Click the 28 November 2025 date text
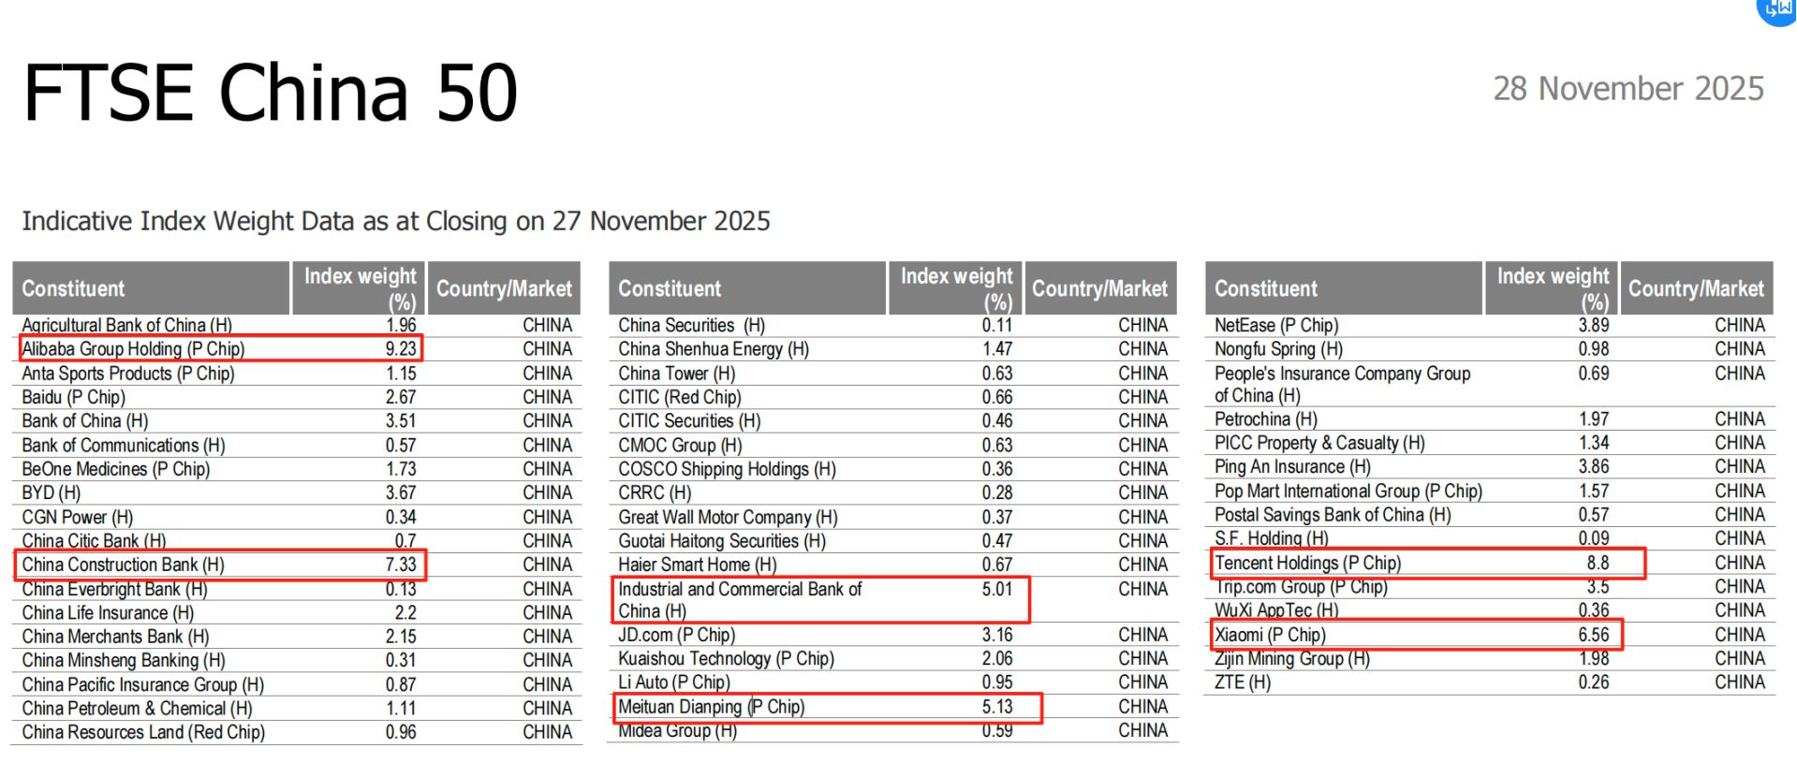This screenshot has height=763, width=1797. point(1628,89)
